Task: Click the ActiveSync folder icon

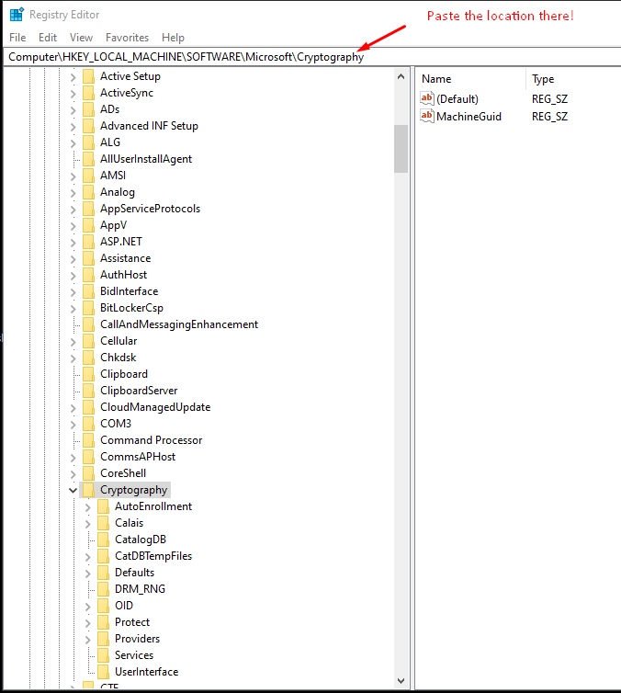Action: tap(89, 93)
